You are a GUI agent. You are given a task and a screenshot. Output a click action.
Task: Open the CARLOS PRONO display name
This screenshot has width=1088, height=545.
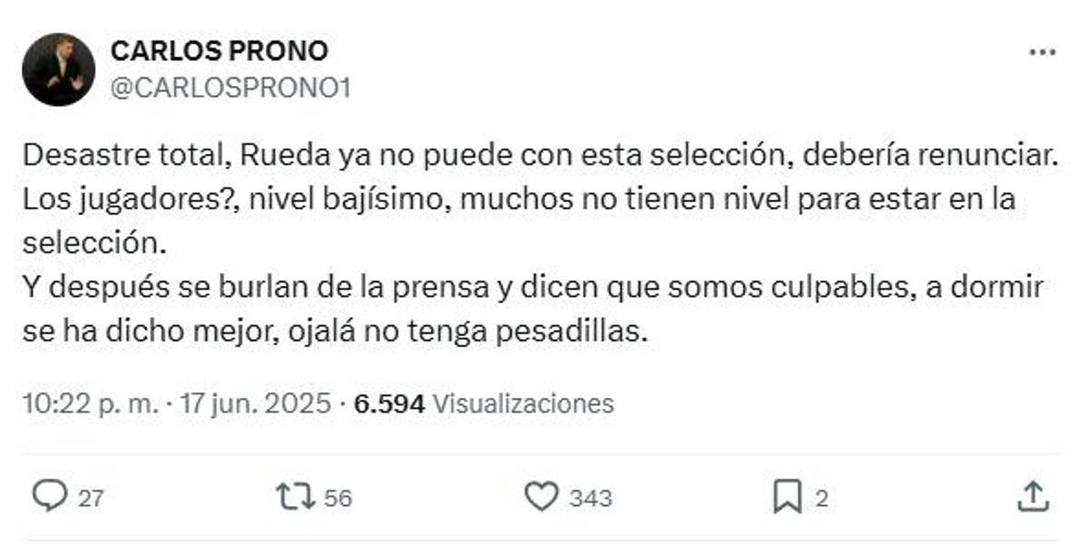[219, 51]
